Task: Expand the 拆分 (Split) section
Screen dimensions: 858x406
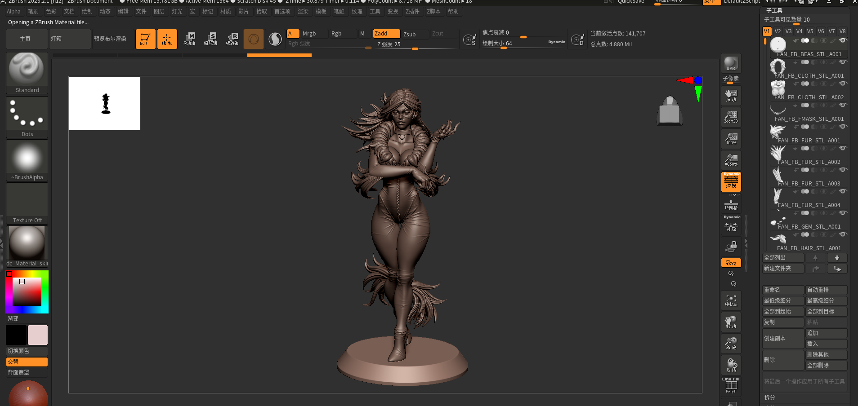Action: (x=769, y=397)
